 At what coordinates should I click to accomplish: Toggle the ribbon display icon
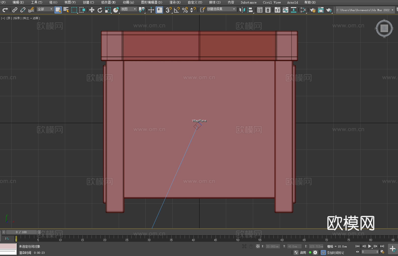(277, 10)
